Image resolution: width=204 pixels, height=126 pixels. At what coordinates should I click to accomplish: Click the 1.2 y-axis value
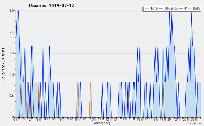(12, 75)
